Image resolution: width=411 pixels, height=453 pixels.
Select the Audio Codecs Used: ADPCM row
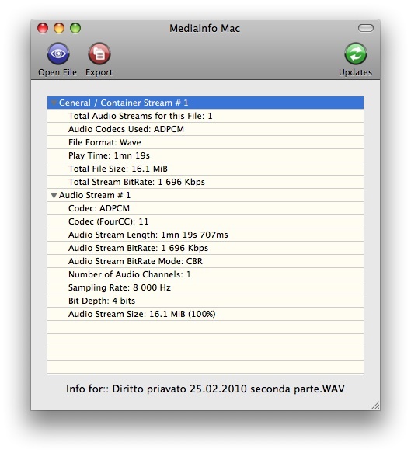205,129
